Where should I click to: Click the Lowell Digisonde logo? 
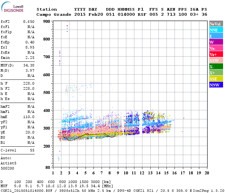tap(12, 7)
